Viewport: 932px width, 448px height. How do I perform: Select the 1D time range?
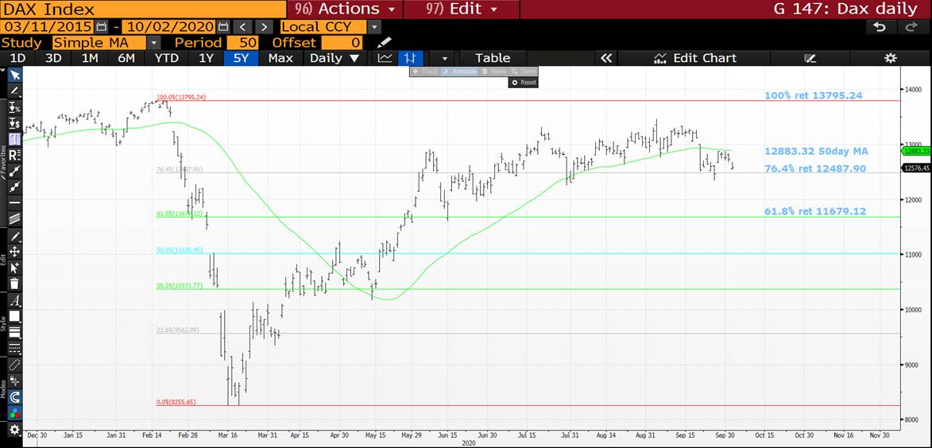[17, 58]
